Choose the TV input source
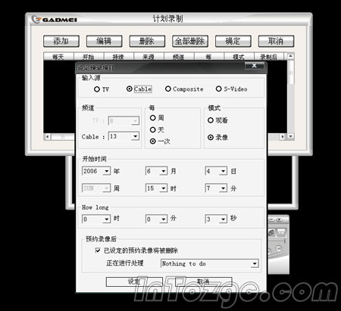This screenshot has height=311, width=341. click(96, 89)
